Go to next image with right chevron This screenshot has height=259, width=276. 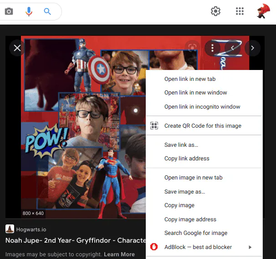pos(252,48)
